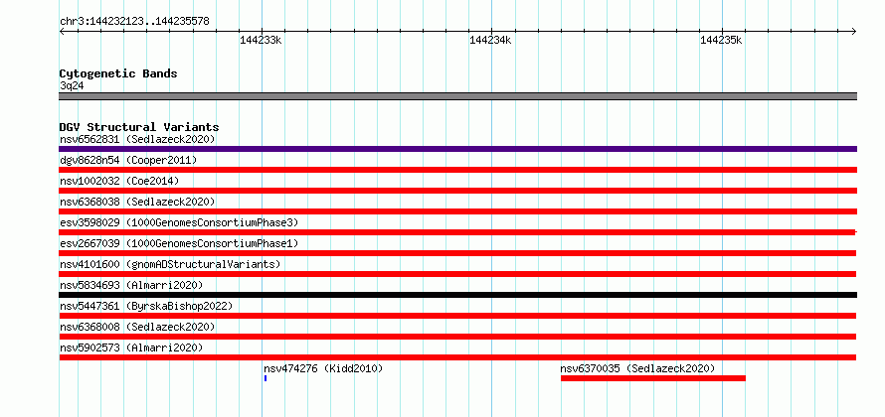
Task: Open the nsv5447361 (ByrskaBishop2022) label
Action: coord(146,306)
